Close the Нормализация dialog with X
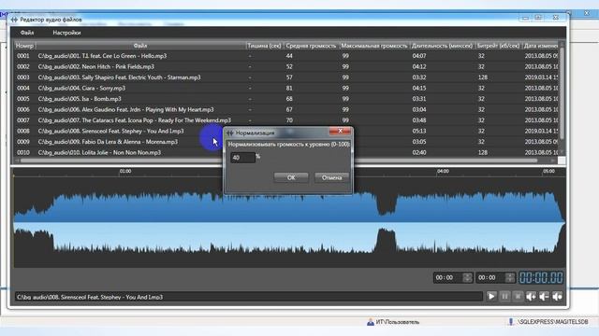This screenshot has height=336, width=599. (340, 132)
